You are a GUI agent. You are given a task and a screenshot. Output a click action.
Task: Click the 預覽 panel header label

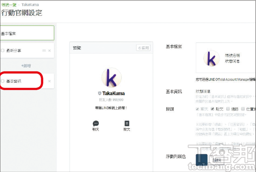tap(77, 48)
